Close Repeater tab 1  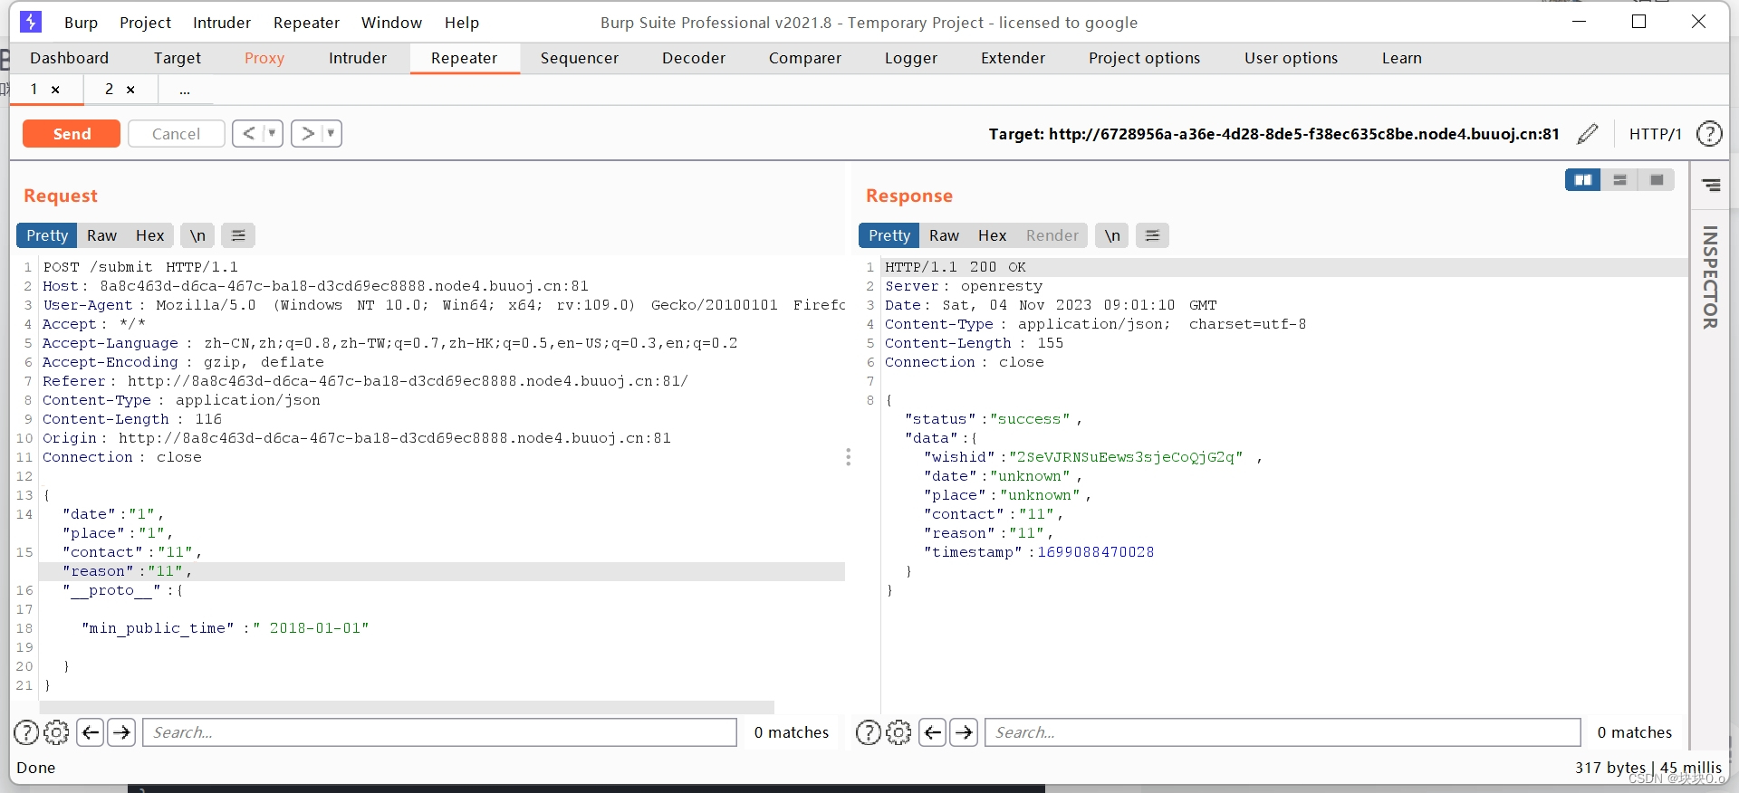55,90
